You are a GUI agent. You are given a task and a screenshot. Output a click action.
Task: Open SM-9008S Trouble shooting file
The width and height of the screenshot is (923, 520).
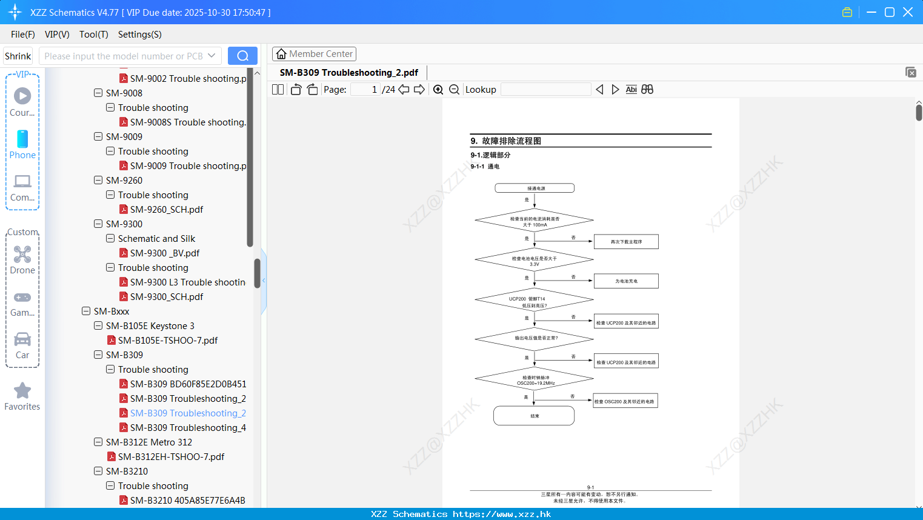click(x=182, y=122)
